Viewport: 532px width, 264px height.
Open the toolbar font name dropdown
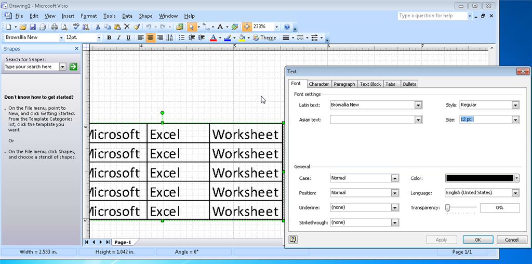point(61,37)
